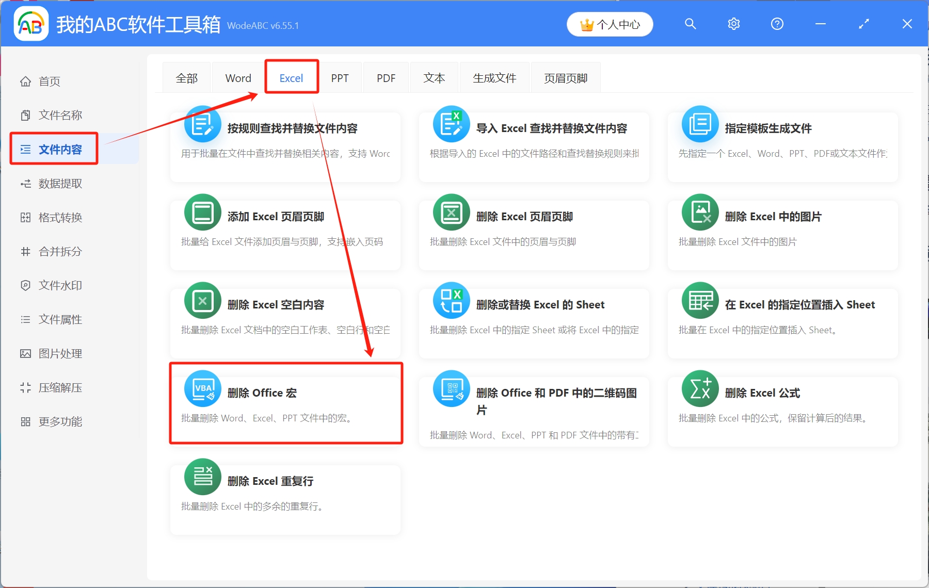Open the 个人中心 button
929x588 pixels.
610,24
